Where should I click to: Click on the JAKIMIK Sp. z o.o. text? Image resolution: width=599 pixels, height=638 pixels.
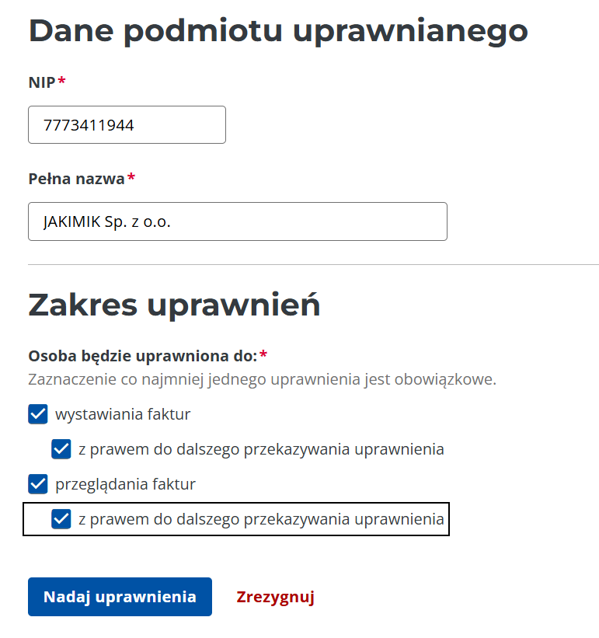point(106,221)
